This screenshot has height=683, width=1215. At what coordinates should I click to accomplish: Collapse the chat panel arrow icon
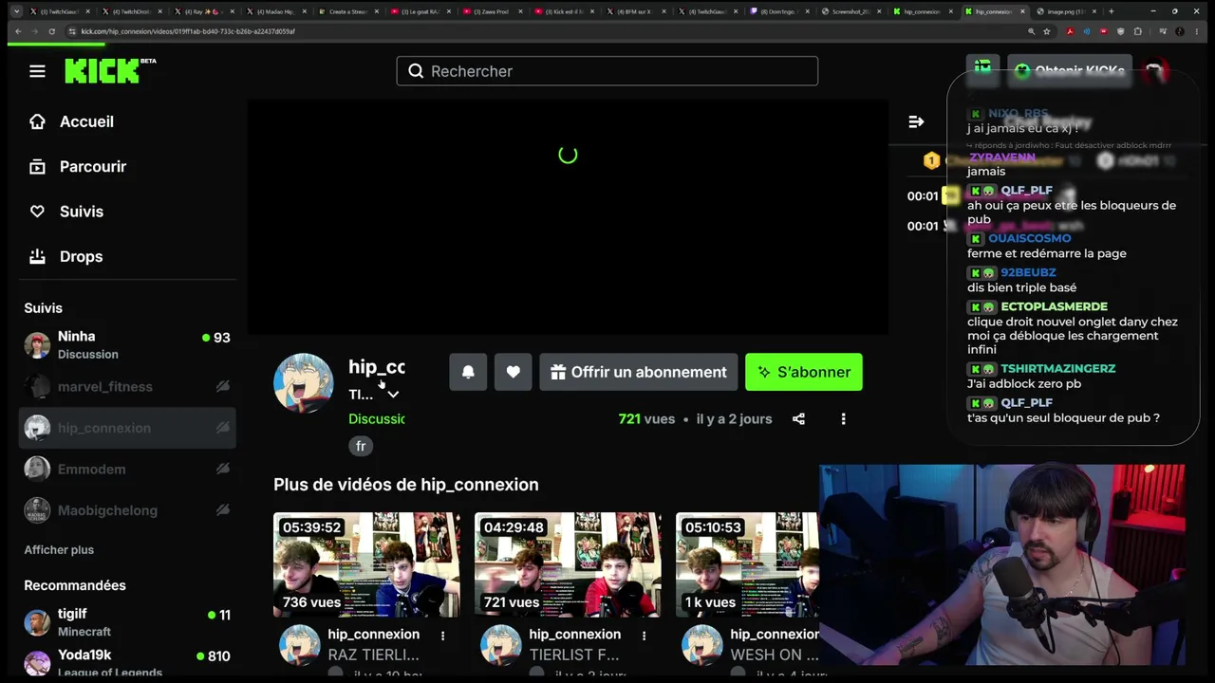pos(916,121)
